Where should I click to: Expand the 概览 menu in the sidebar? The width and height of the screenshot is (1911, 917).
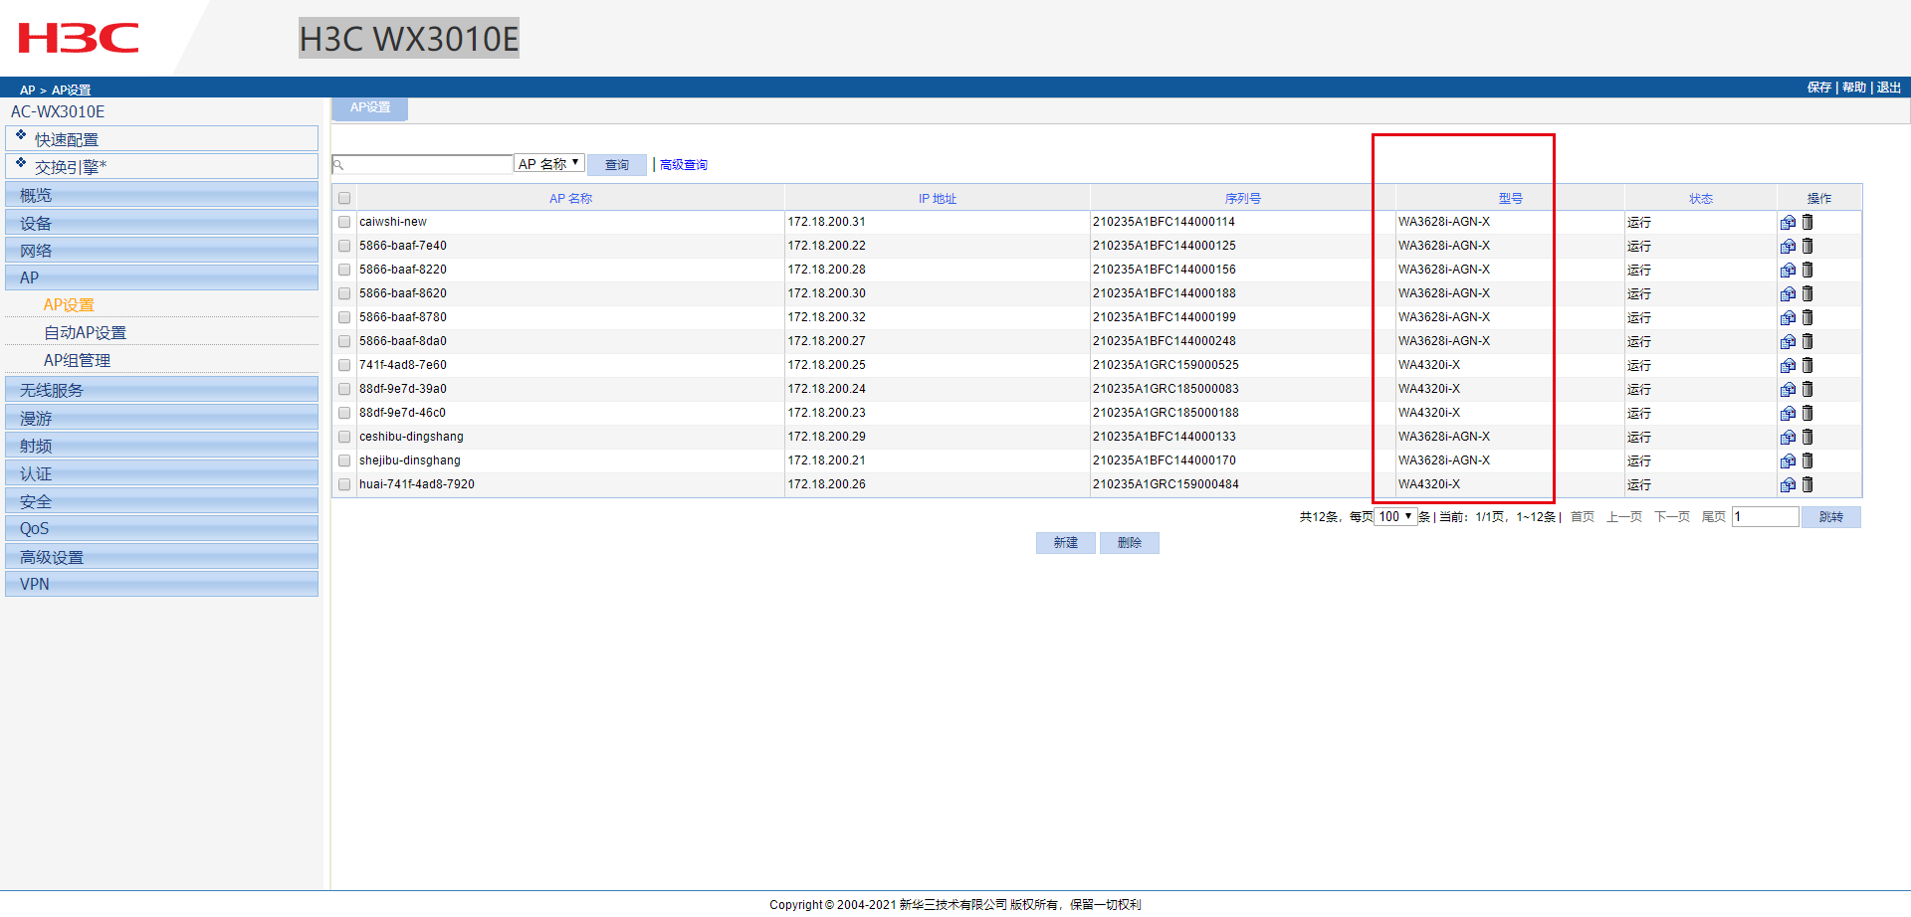point(162,195)
